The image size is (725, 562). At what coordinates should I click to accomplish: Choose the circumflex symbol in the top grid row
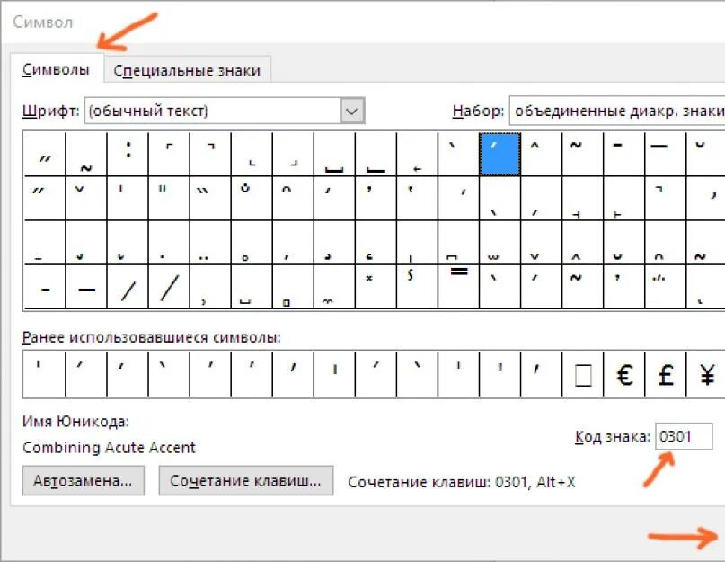(x=541, y=154)
